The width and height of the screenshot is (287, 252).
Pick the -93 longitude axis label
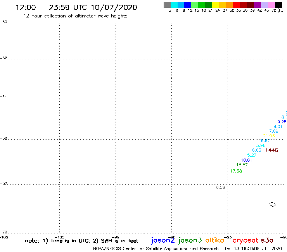(228, 237)
